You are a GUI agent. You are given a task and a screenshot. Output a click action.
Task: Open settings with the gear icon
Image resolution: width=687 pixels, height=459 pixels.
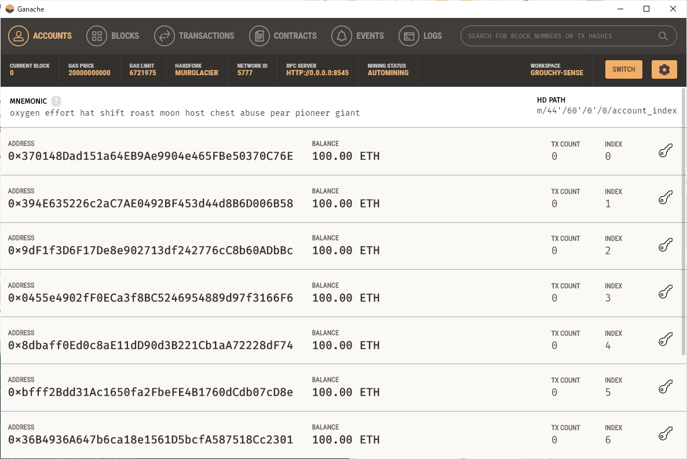point(664,69)
